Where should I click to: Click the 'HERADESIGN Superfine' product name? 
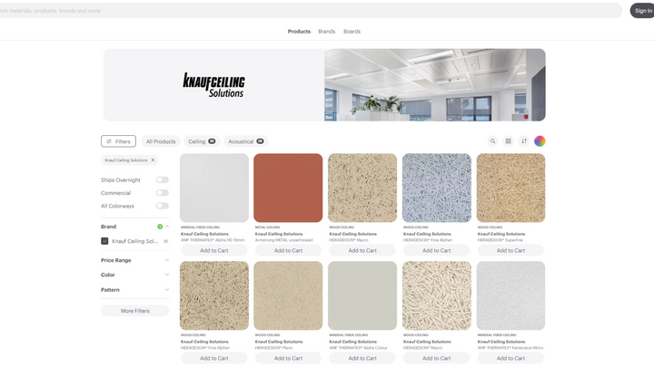coord(500,240)
